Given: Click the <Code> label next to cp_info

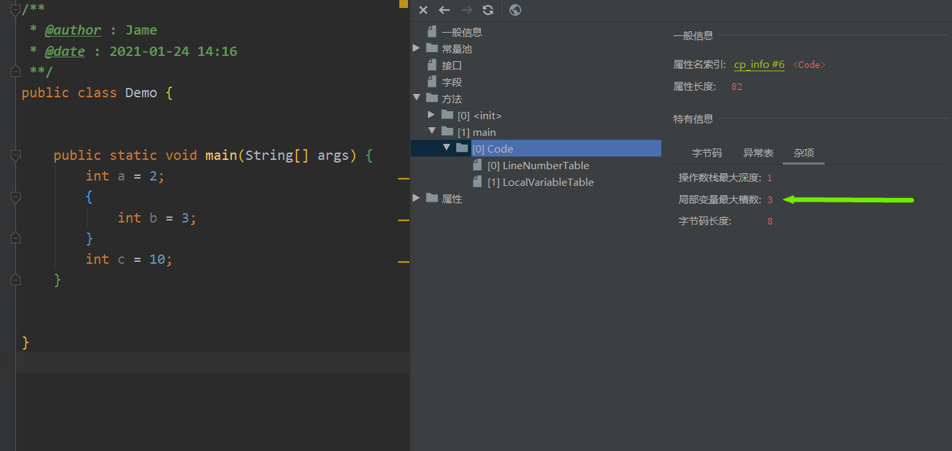Looking at the screenshot, I should click(x=809, y=65).
